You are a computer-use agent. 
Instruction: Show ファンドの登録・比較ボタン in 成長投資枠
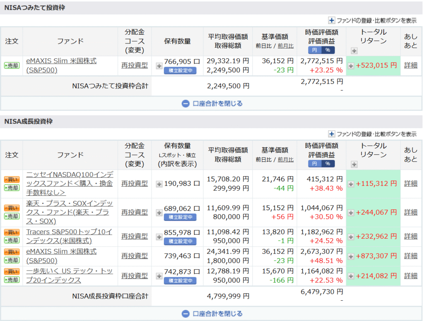(x=372, y=134)
